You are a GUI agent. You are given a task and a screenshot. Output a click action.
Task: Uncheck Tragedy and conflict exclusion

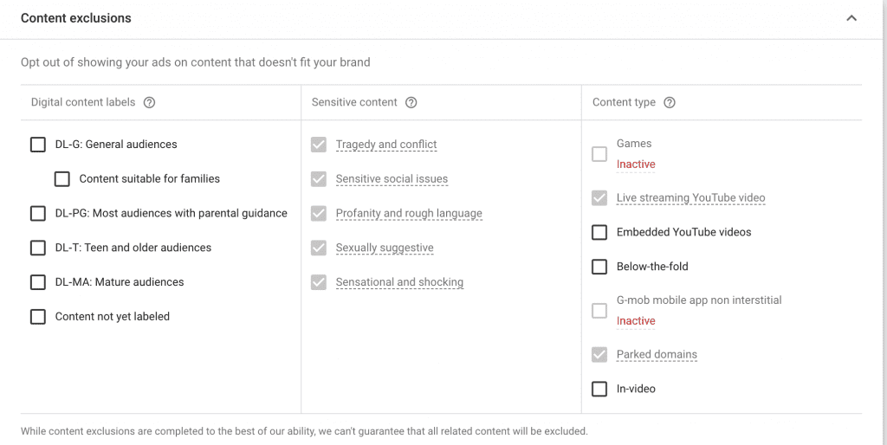point(319,145)
